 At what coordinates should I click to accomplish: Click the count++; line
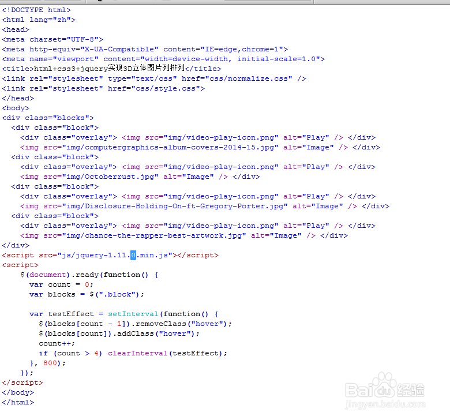(57, 343)
